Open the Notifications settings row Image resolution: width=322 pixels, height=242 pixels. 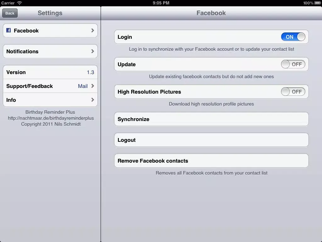[50, 51]
